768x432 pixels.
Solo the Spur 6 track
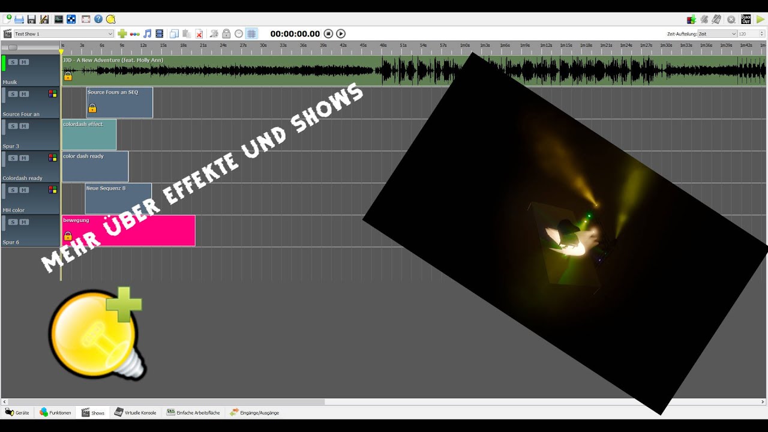(13, 222)
